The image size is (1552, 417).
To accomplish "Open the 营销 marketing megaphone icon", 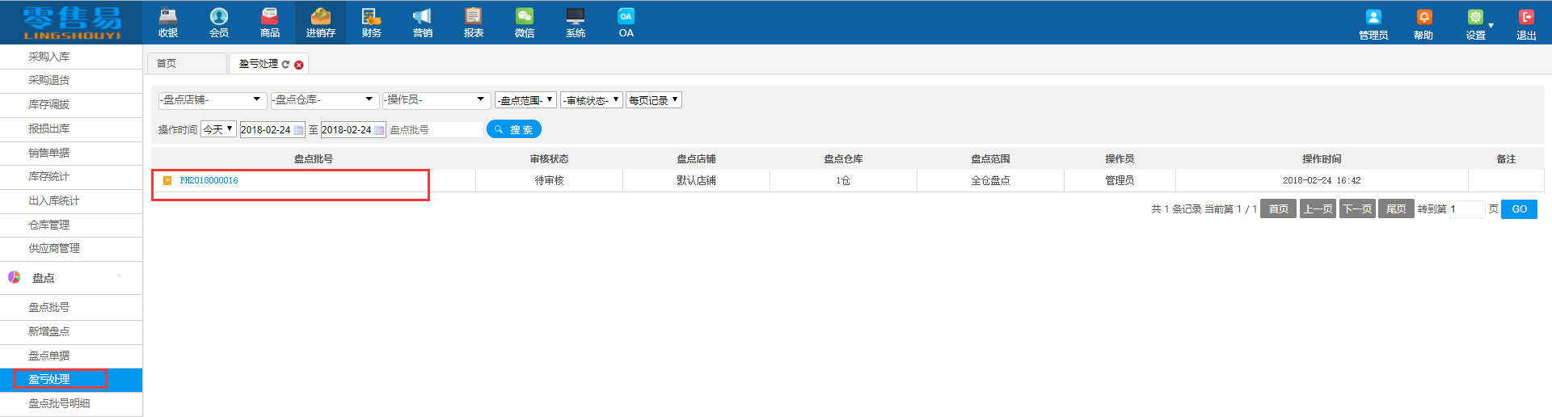I will click(x=422, y=16).
